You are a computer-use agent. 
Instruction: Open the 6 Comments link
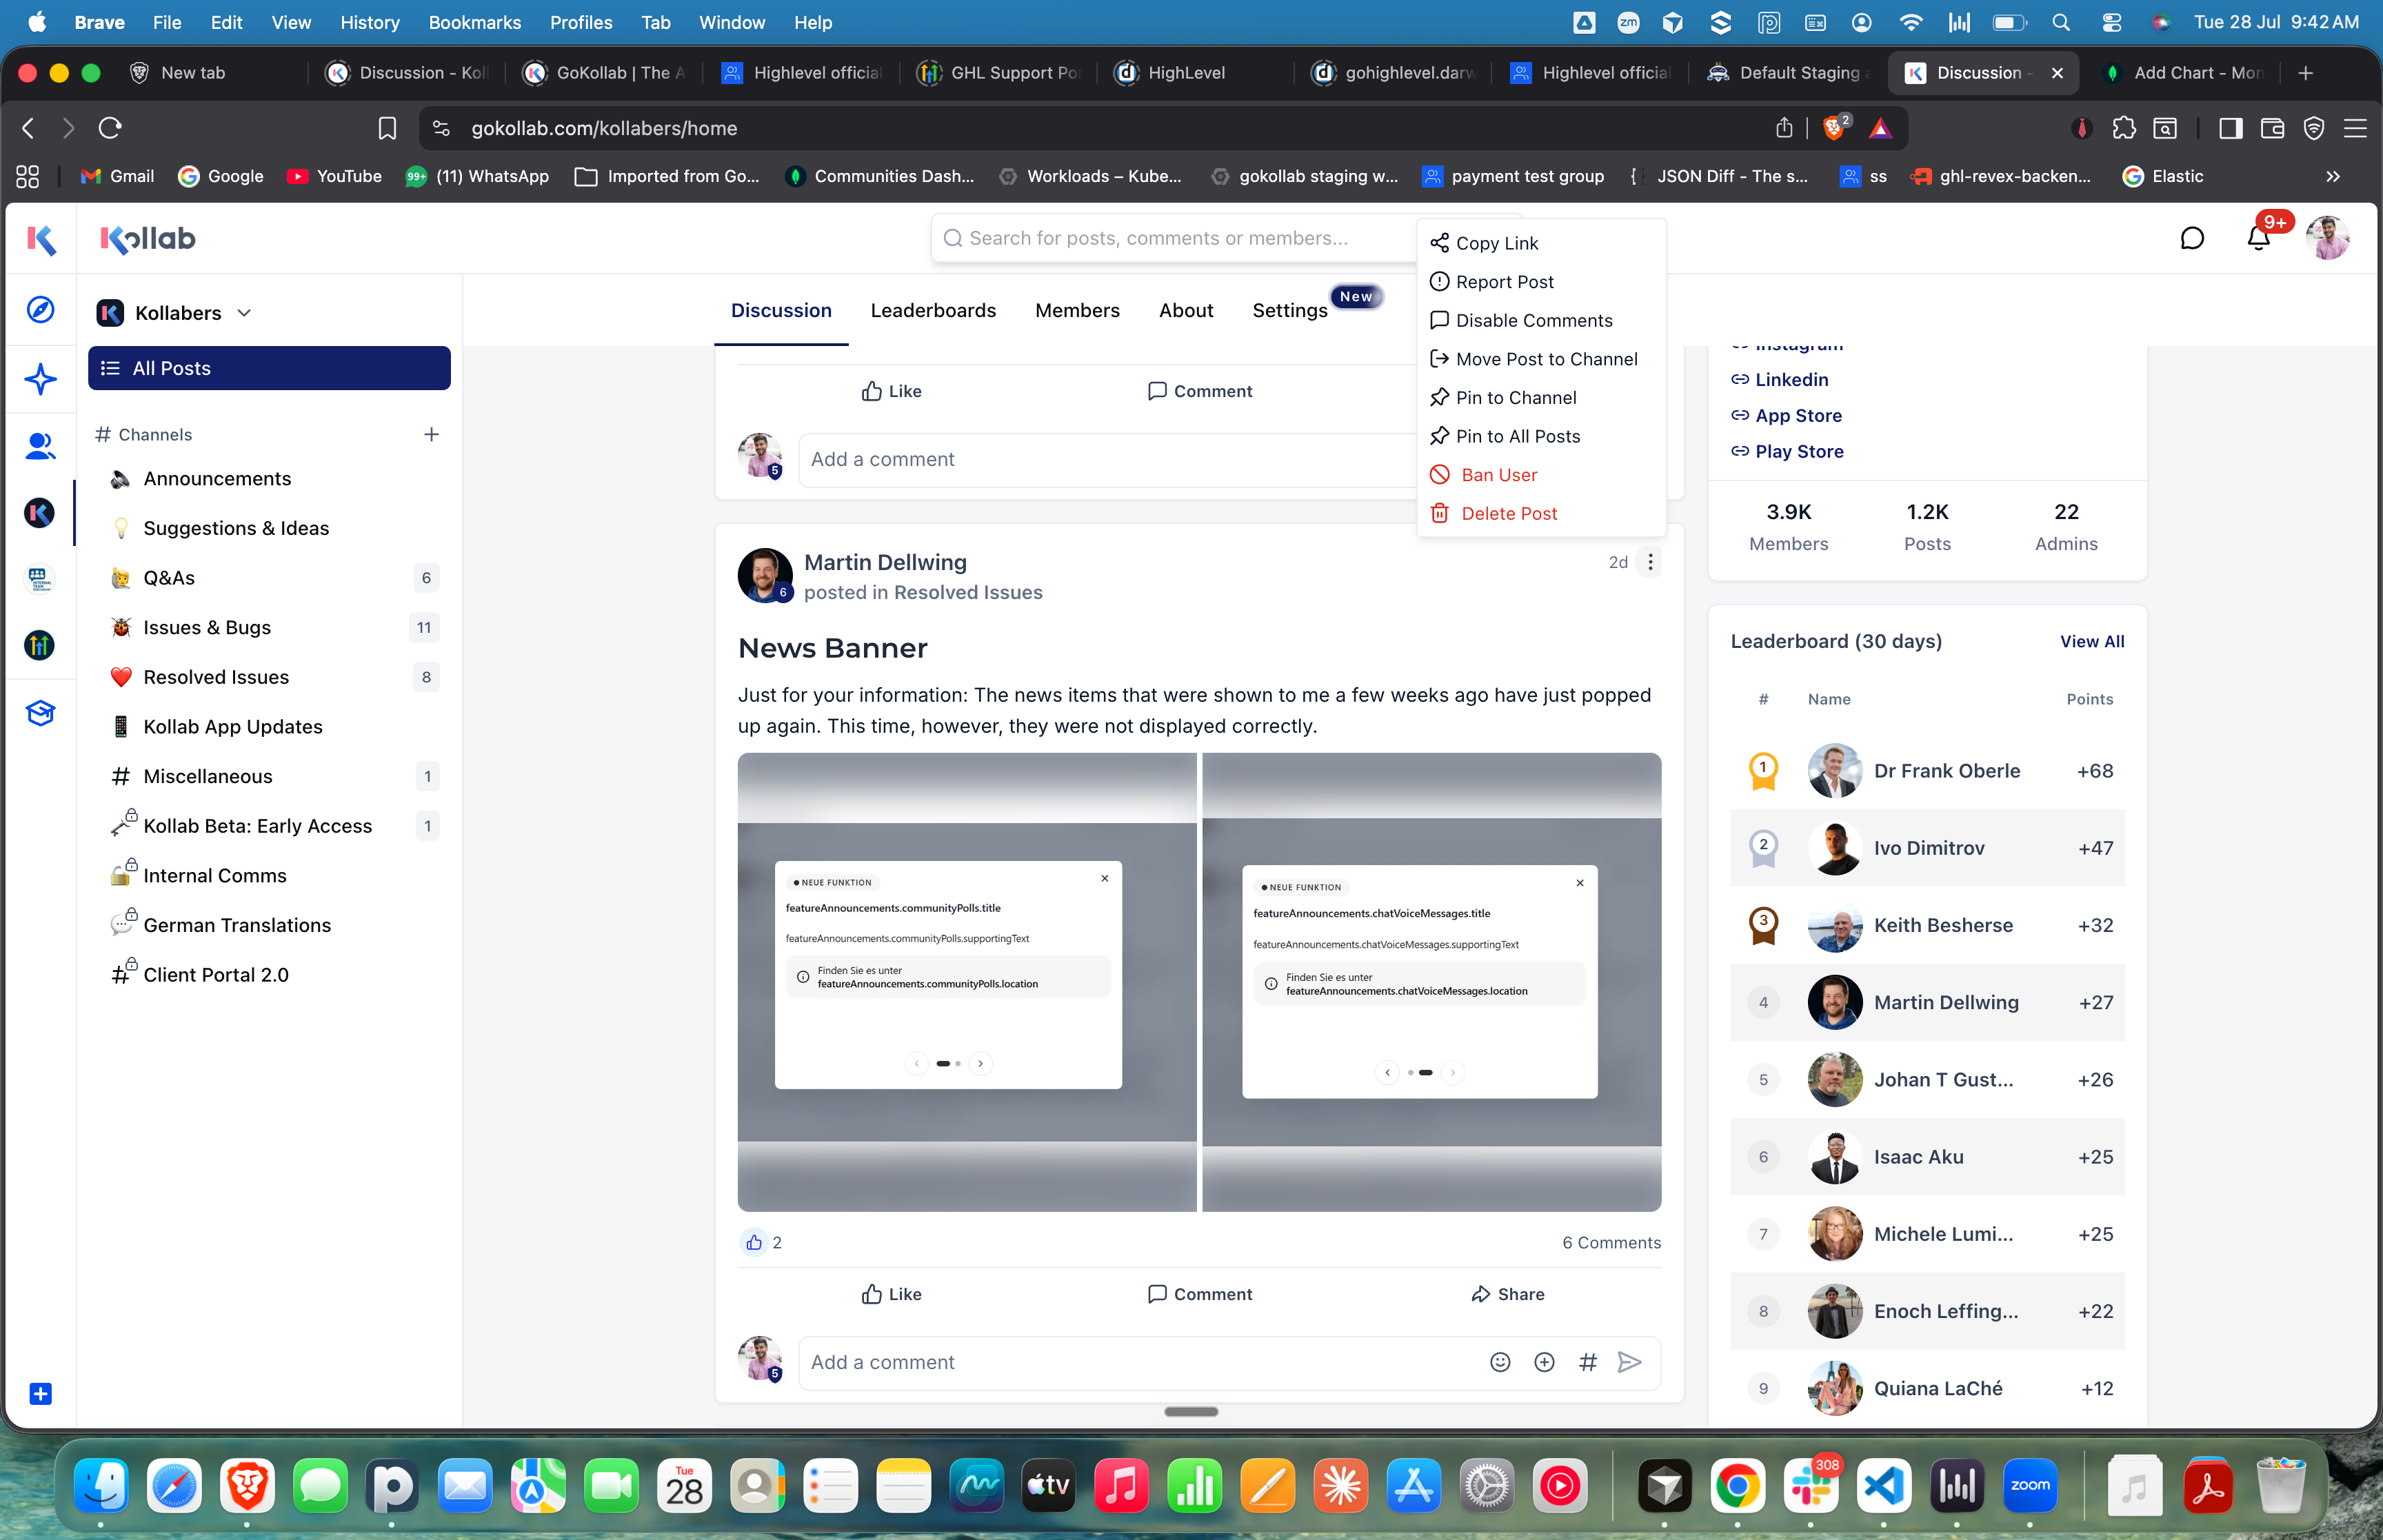click(x=1612, y=1242)
